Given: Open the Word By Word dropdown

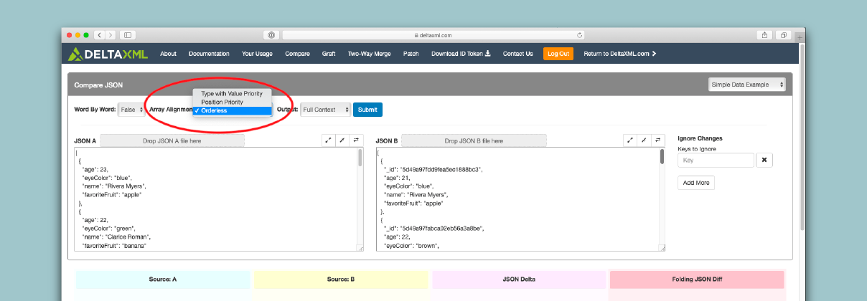Looking at the screenshot, I should pos(131,110).
